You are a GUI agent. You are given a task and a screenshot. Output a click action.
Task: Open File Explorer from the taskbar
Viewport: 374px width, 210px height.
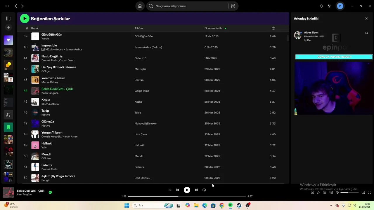(x=196, y=205)
